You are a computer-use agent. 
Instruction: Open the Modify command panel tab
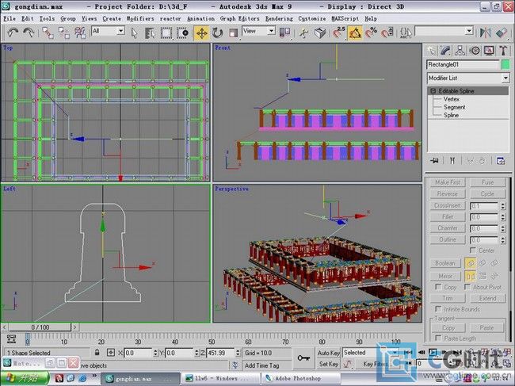[x=445, y=51]
